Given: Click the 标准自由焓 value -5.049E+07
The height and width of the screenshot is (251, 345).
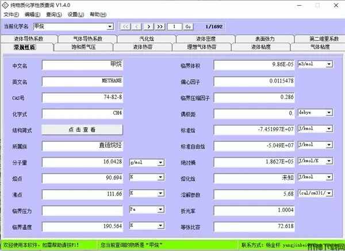Looking at the screenshot, I should [254, 146].
